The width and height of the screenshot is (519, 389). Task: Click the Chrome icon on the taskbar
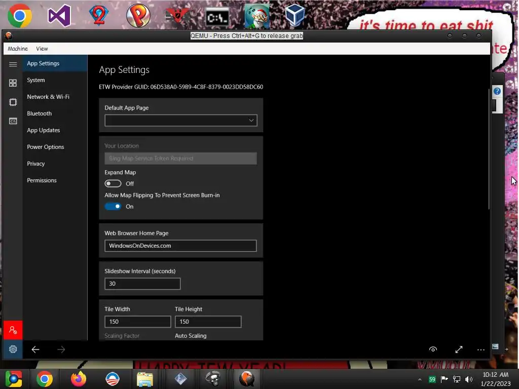(45, 379)
